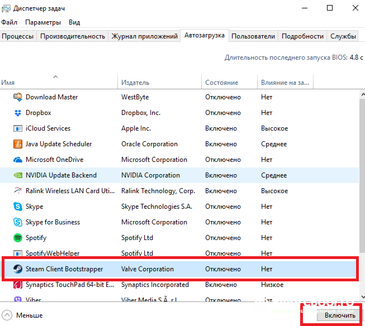Screen dimensions: 365x326
Task: Click the Ralink Wireless LAN icon
Action: click(18, 191)
